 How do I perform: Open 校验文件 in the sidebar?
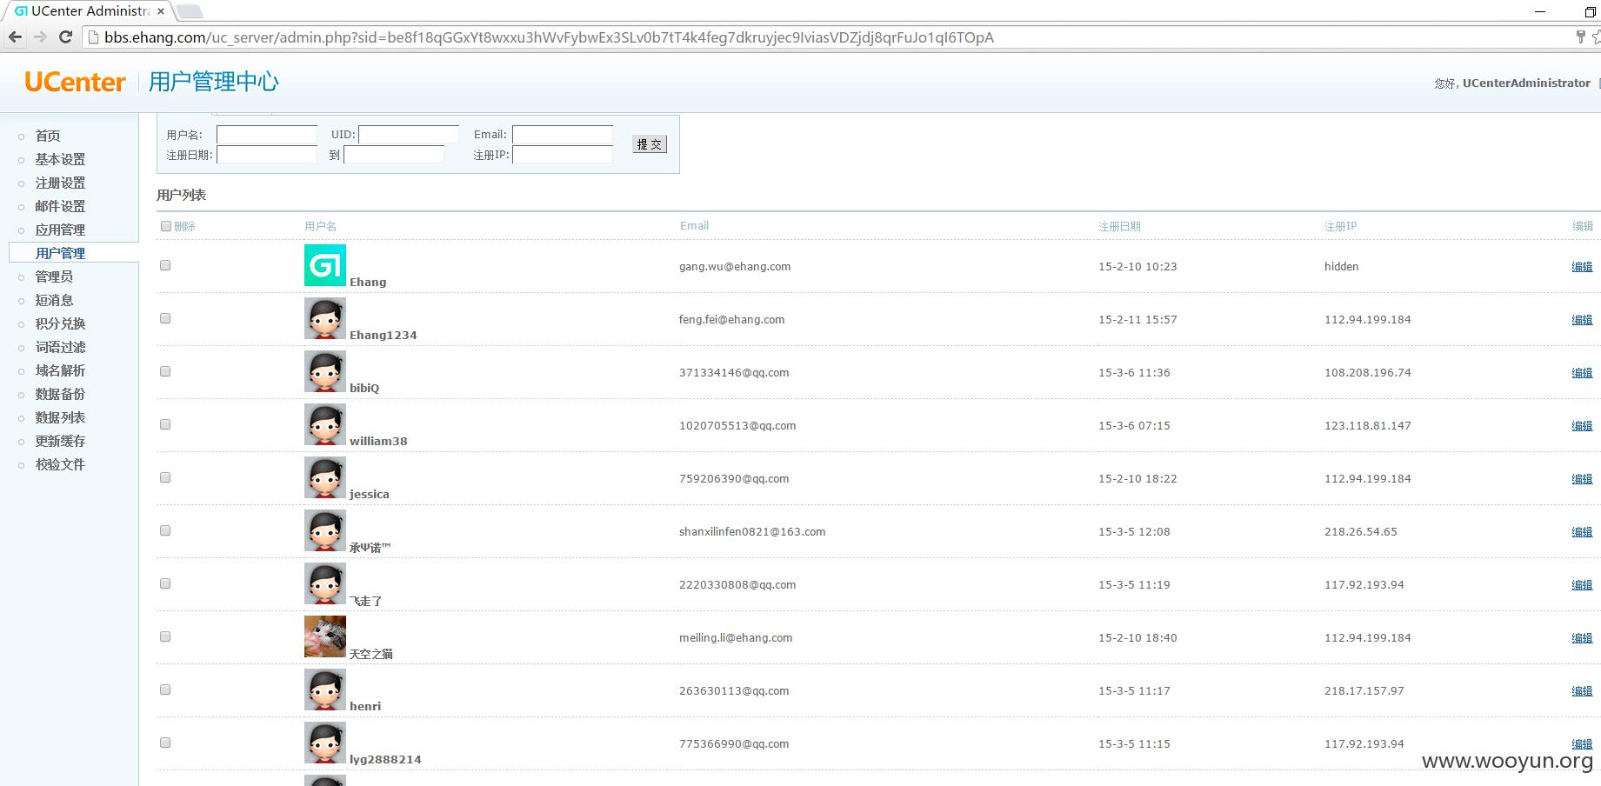pos(60,464)
